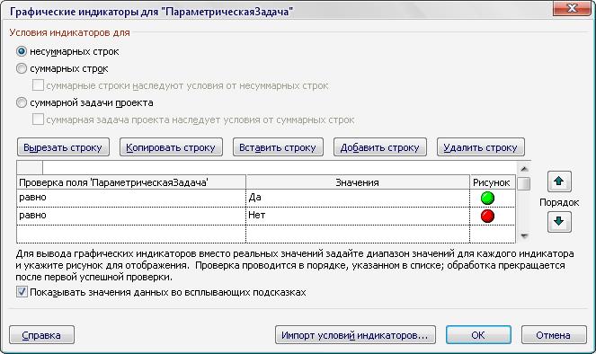This screenshot has width=596, height=354.
Task: Click the 'Рисунок' column header
Action: pos(493,182)
